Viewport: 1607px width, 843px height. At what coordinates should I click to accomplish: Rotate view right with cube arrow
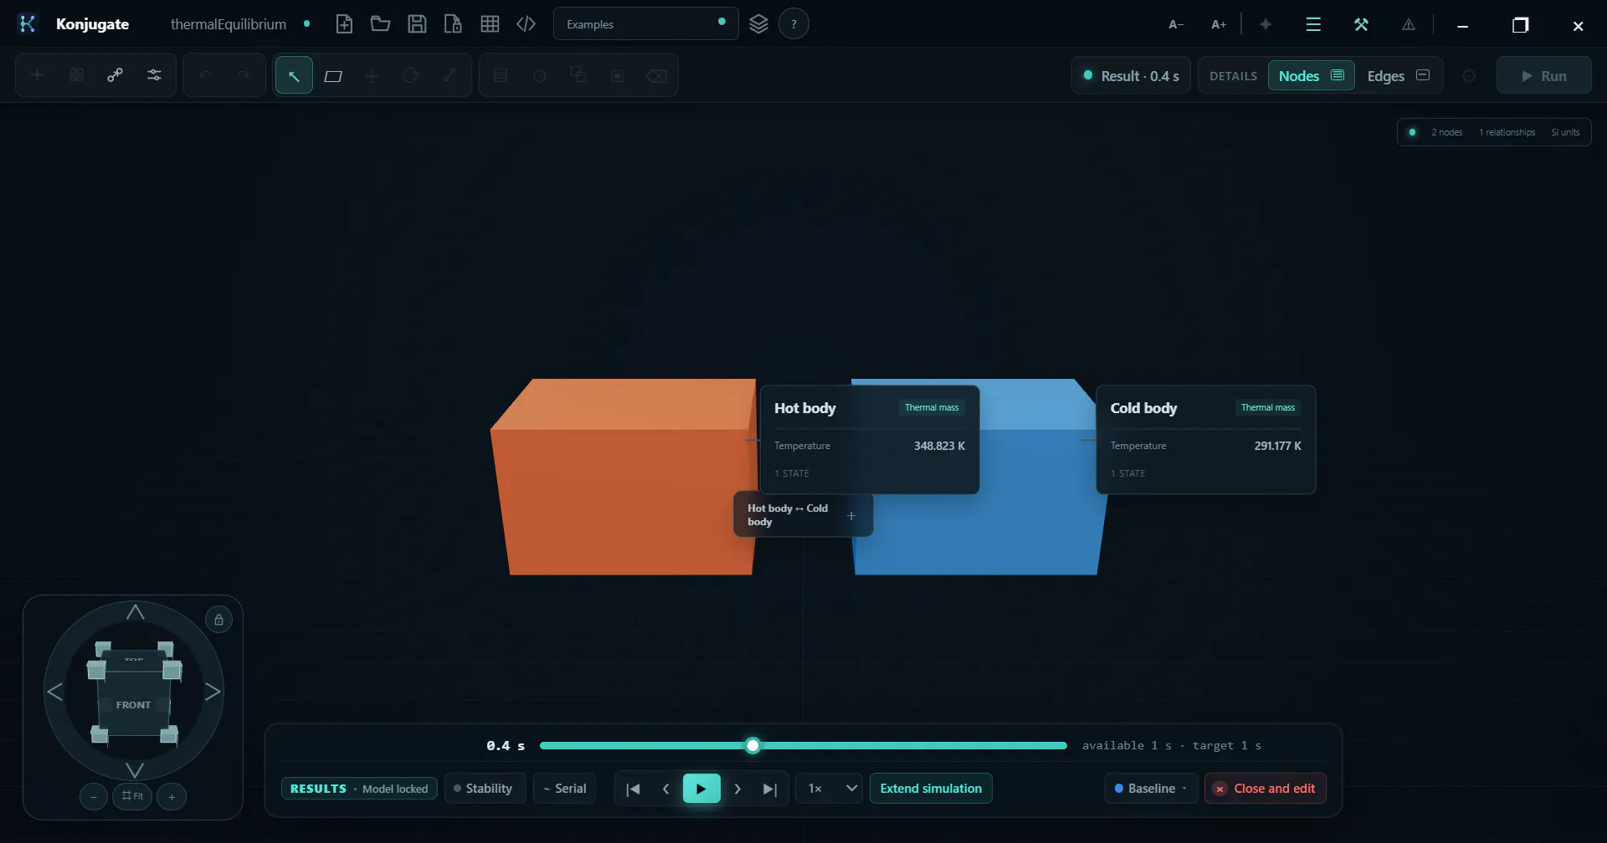pyautogui.click(x=213, y=692)
